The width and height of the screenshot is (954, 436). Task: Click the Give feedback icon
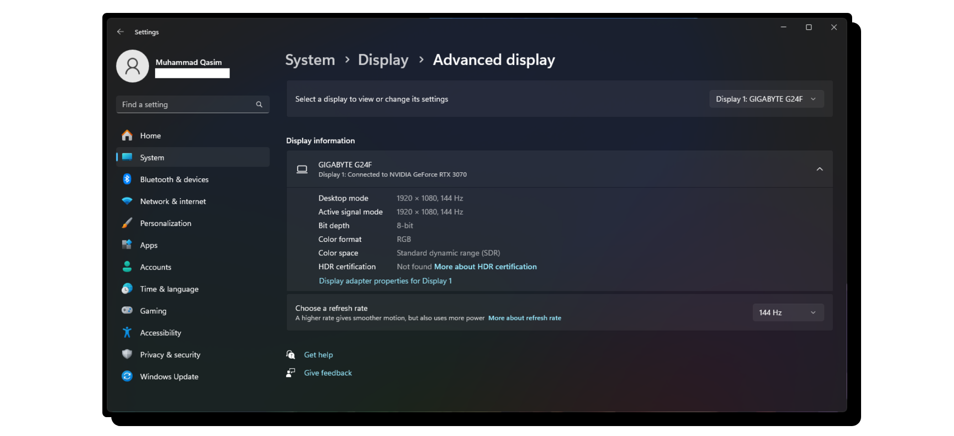pos(291,373)
